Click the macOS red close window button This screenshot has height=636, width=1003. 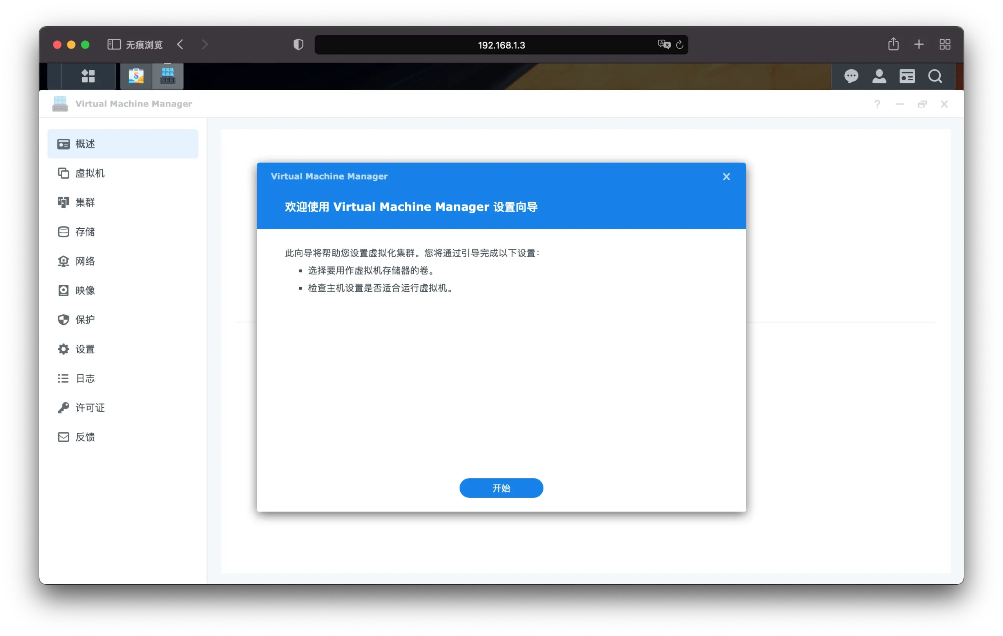pyautogui.click(x=58, y=45)
